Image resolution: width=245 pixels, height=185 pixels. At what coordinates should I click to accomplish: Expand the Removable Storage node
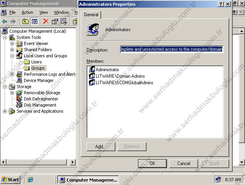pos(12,93)
